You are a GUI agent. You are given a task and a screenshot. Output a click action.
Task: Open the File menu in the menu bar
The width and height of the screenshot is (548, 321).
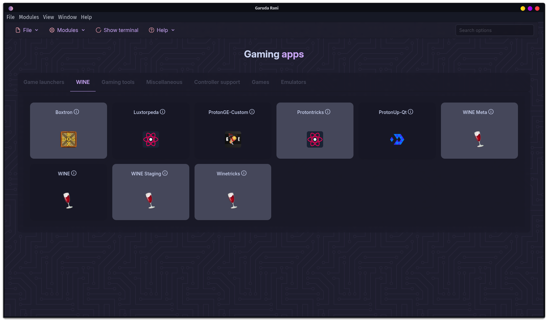(10, 17)
